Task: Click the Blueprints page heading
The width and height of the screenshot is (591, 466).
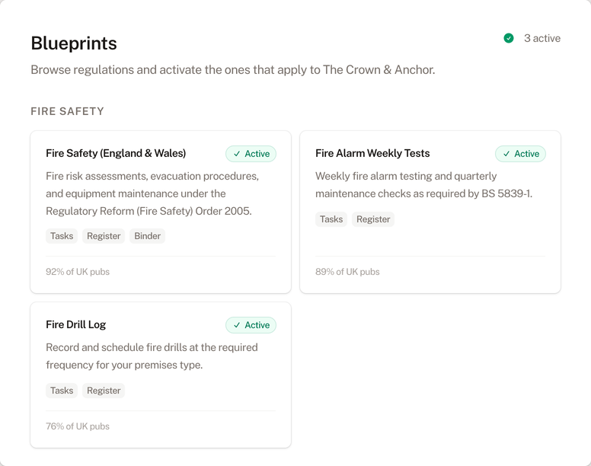Action: [x=74, y=43]
